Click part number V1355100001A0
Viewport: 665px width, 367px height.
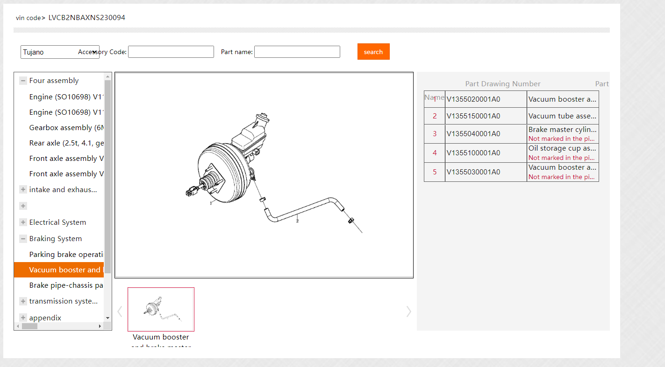[473, 153]
